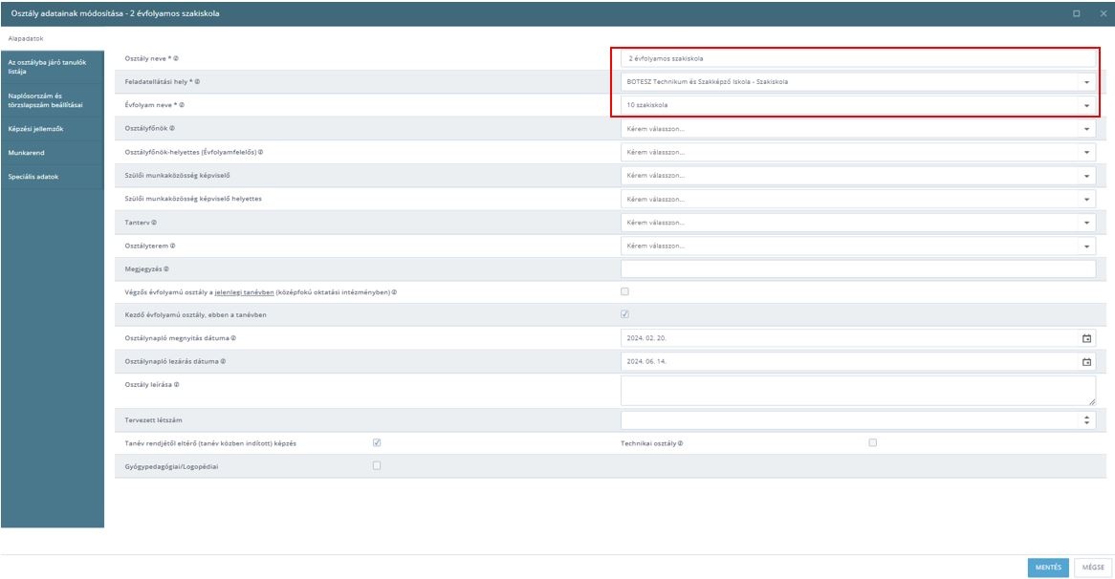Toggle Kezdő évfolyamú osztály checkbox
The height and width of the screenshot is (579, 1115).
click(624, 314)
